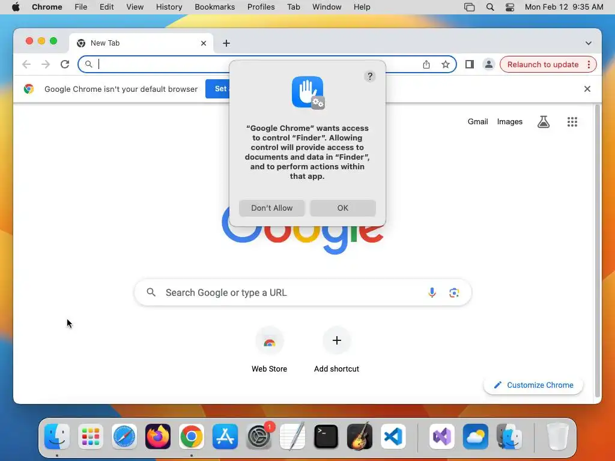Open Visual Studio Code from the Dock
The width and height of the screenshot is (615, 461).
[393, 436]
